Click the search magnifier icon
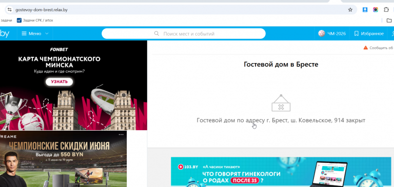 coord(156,34)
